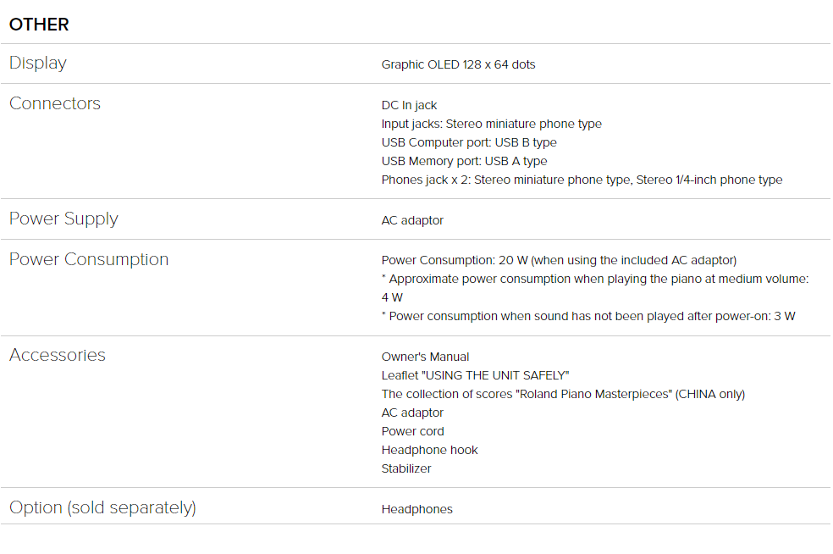The image size is (833, 554).
Task: Click the USB Computer port line
Action: [x=469, y=142]
